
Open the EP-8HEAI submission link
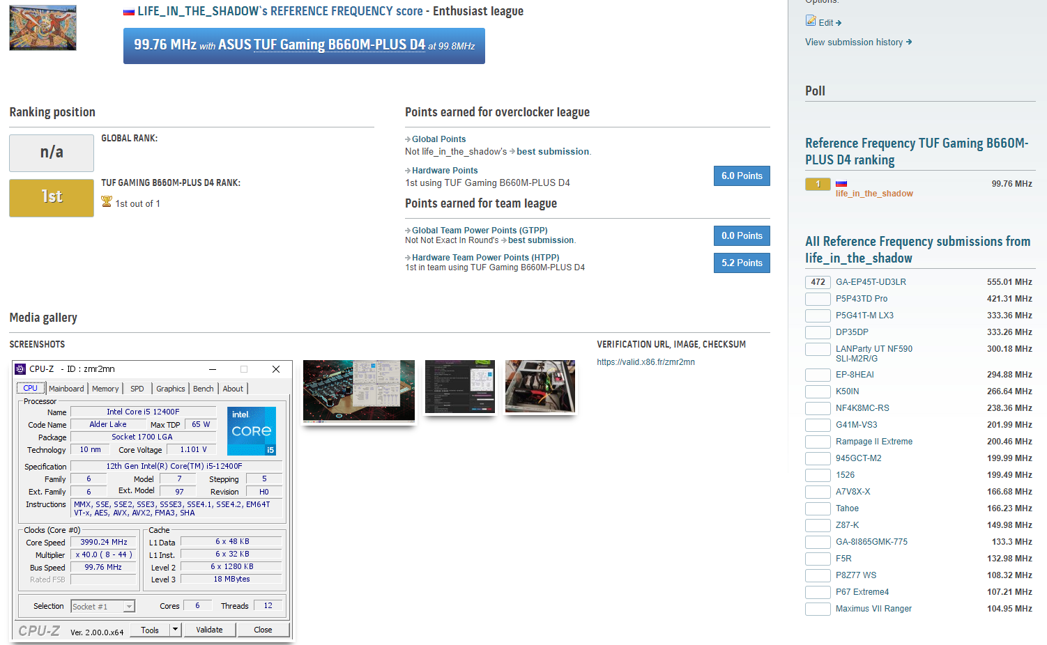pos(855,375)
